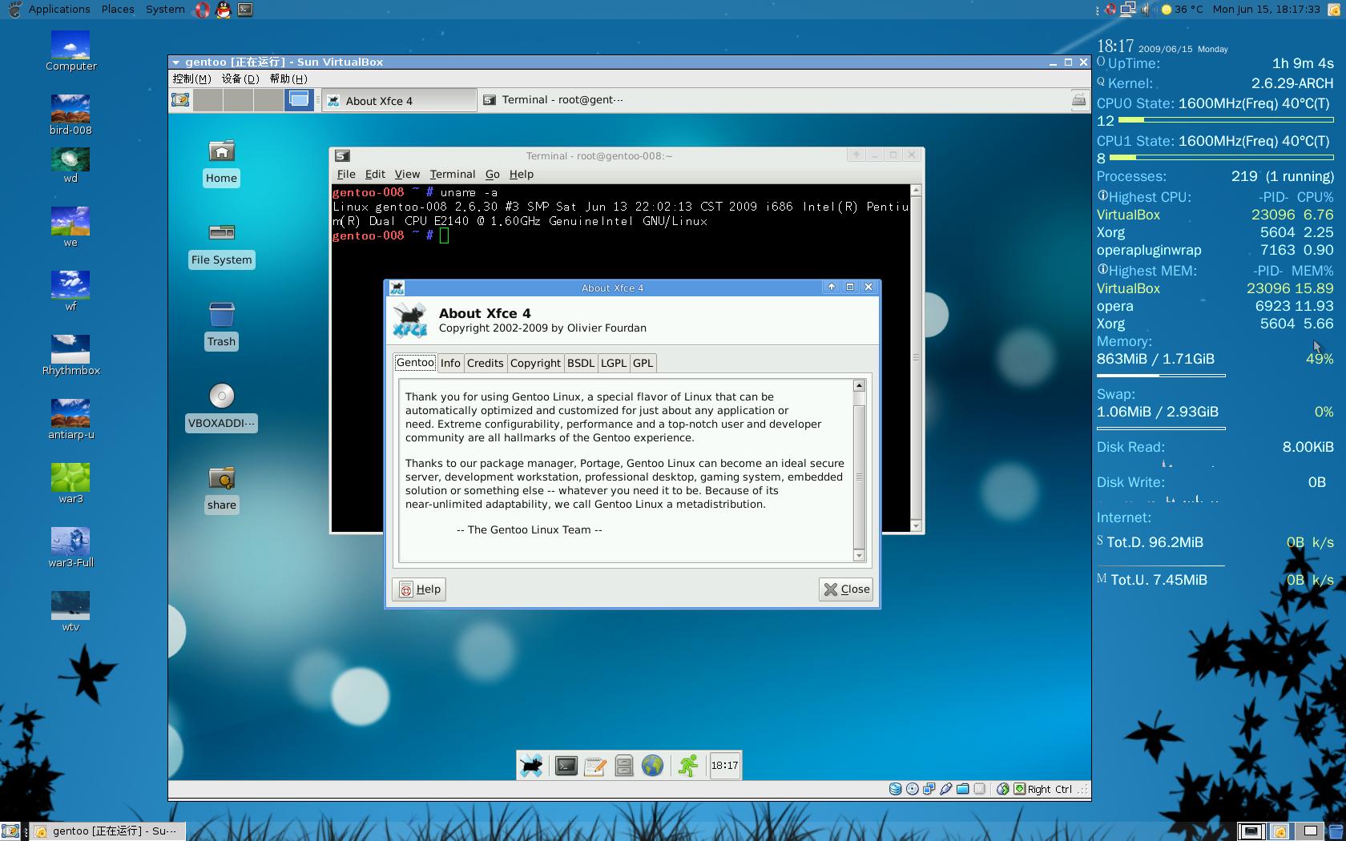Viewport: 1346px width, 841px height.
Task: Open Terminal's File menu
Action: click(346, 174)
